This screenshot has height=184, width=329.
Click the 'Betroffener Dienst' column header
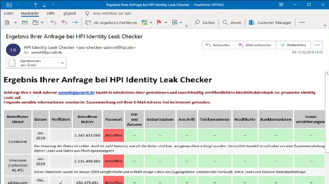(18, 119)
